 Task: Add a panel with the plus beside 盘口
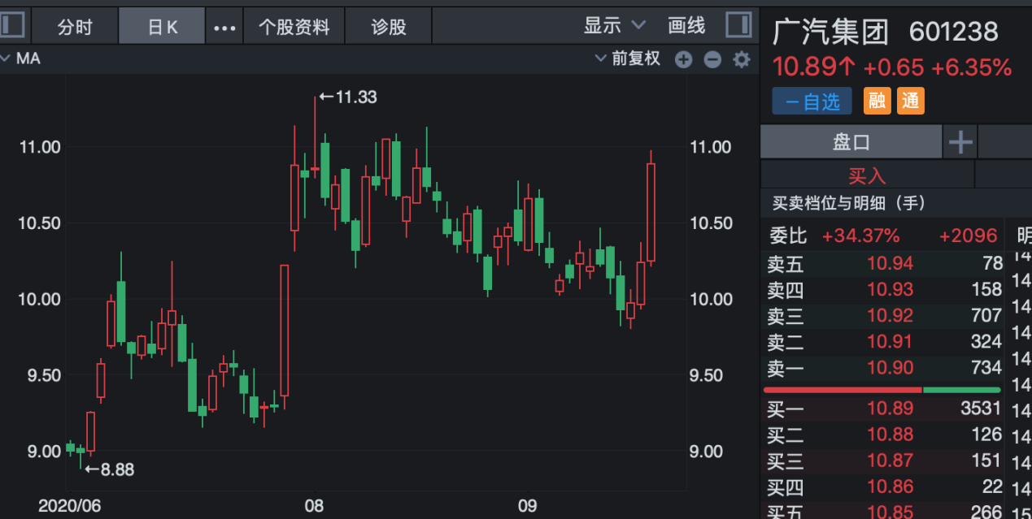point(960,142)
